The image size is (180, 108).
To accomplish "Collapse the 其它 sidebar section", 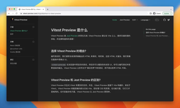I will (33, 60).
